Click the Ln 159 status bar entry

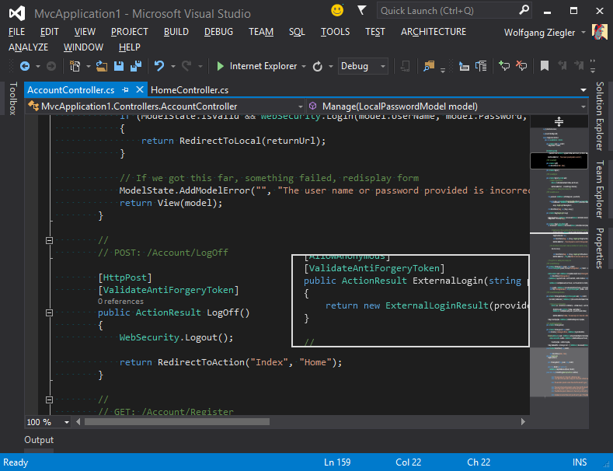(337, 462)
